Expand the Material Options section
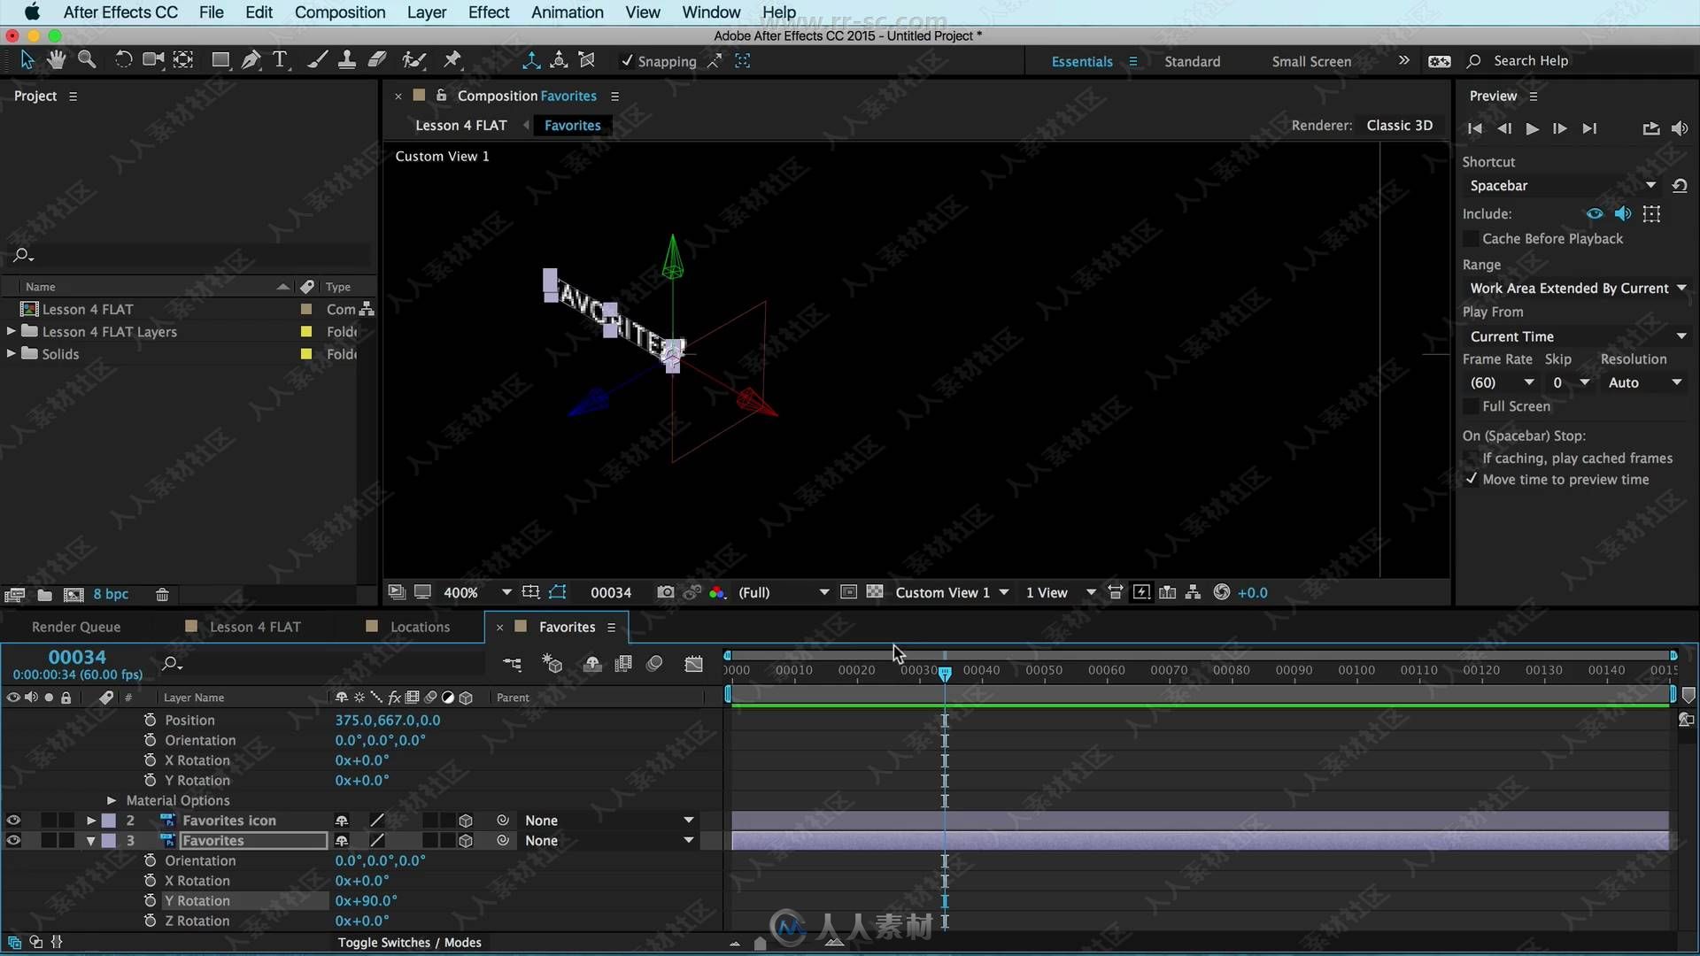This screenshot has width=1700, height=956. pyautogui.click(x=111, y=799)
